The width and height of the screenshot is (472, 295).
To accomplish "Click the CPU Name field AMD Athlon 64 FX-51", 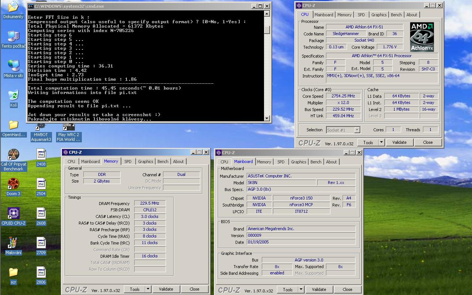I will 364,27.
